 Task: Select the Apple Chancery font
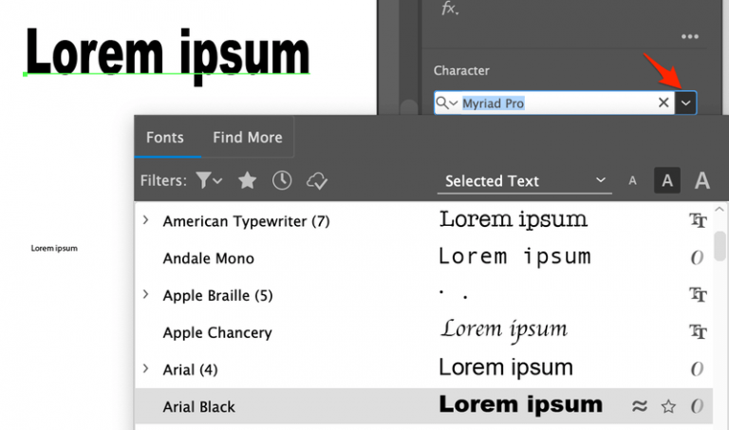click(217, 333)
